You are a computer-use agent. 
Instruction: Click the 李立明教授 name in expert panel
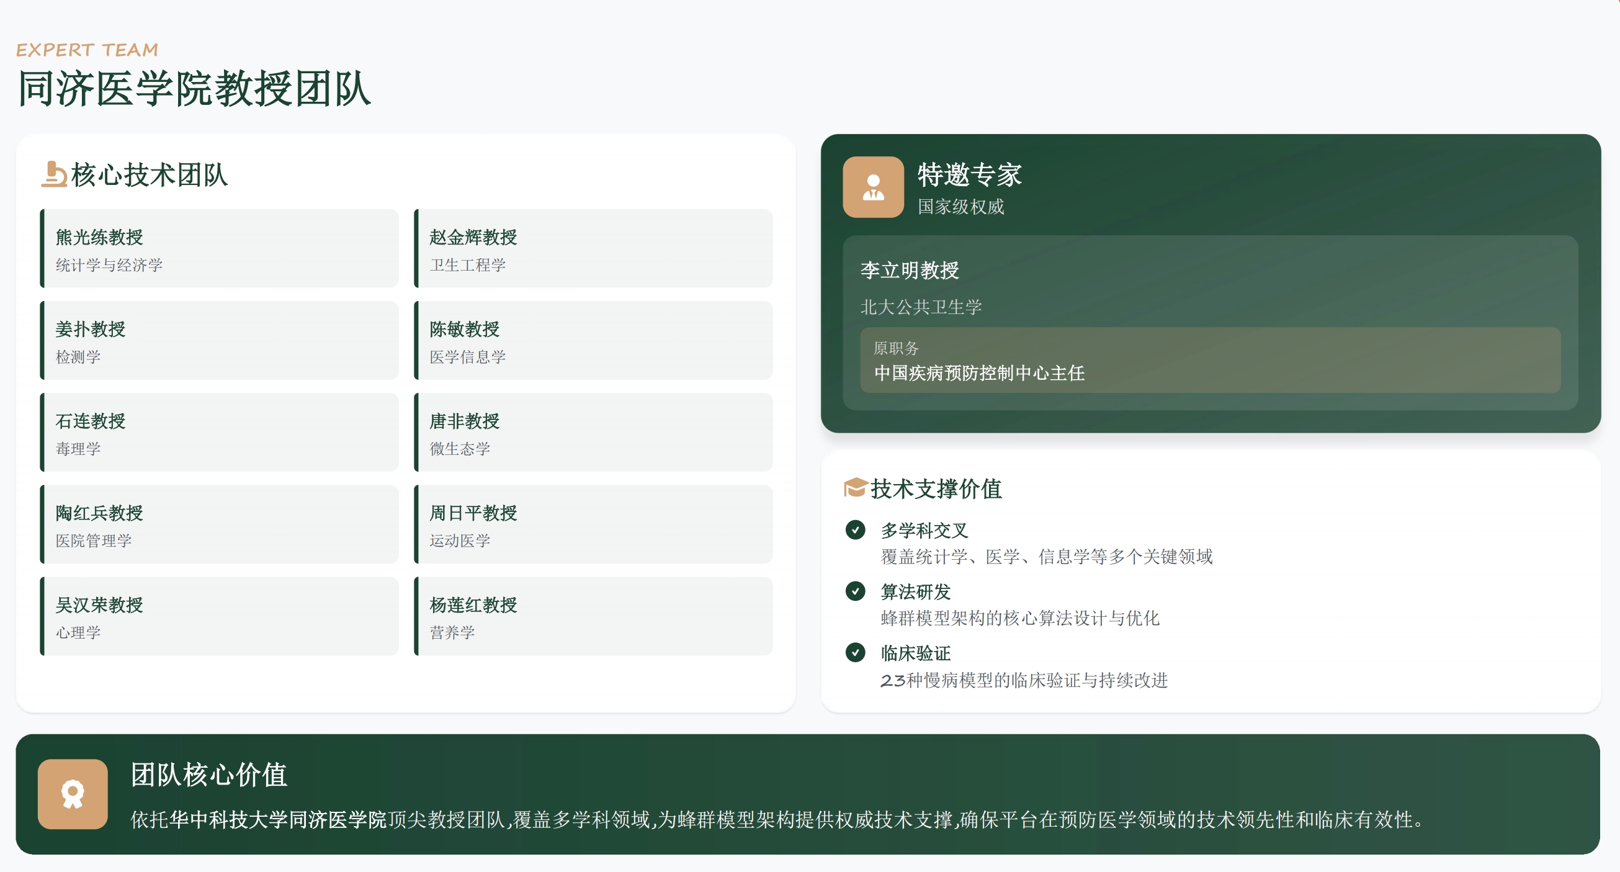pos(910,271)
